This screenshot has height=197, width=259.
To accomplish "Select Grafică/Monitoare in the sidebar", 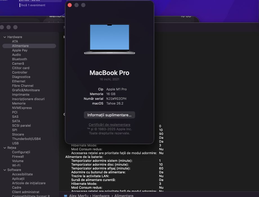I will pos(26,90).
